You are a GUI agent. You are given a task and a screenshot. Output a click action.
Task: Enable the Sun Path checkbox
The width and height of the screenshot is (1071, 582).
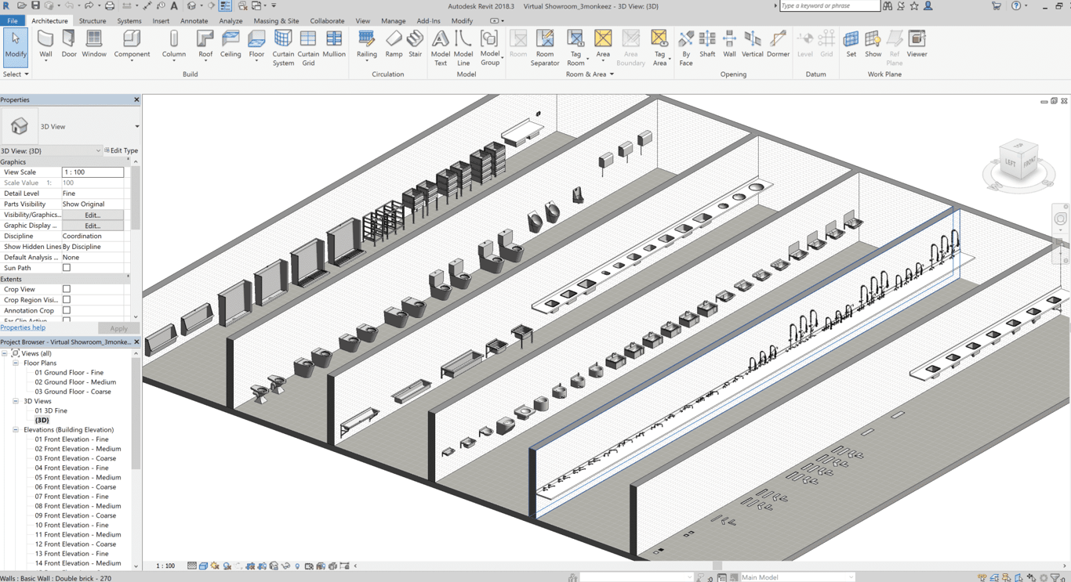coord(67,268)
